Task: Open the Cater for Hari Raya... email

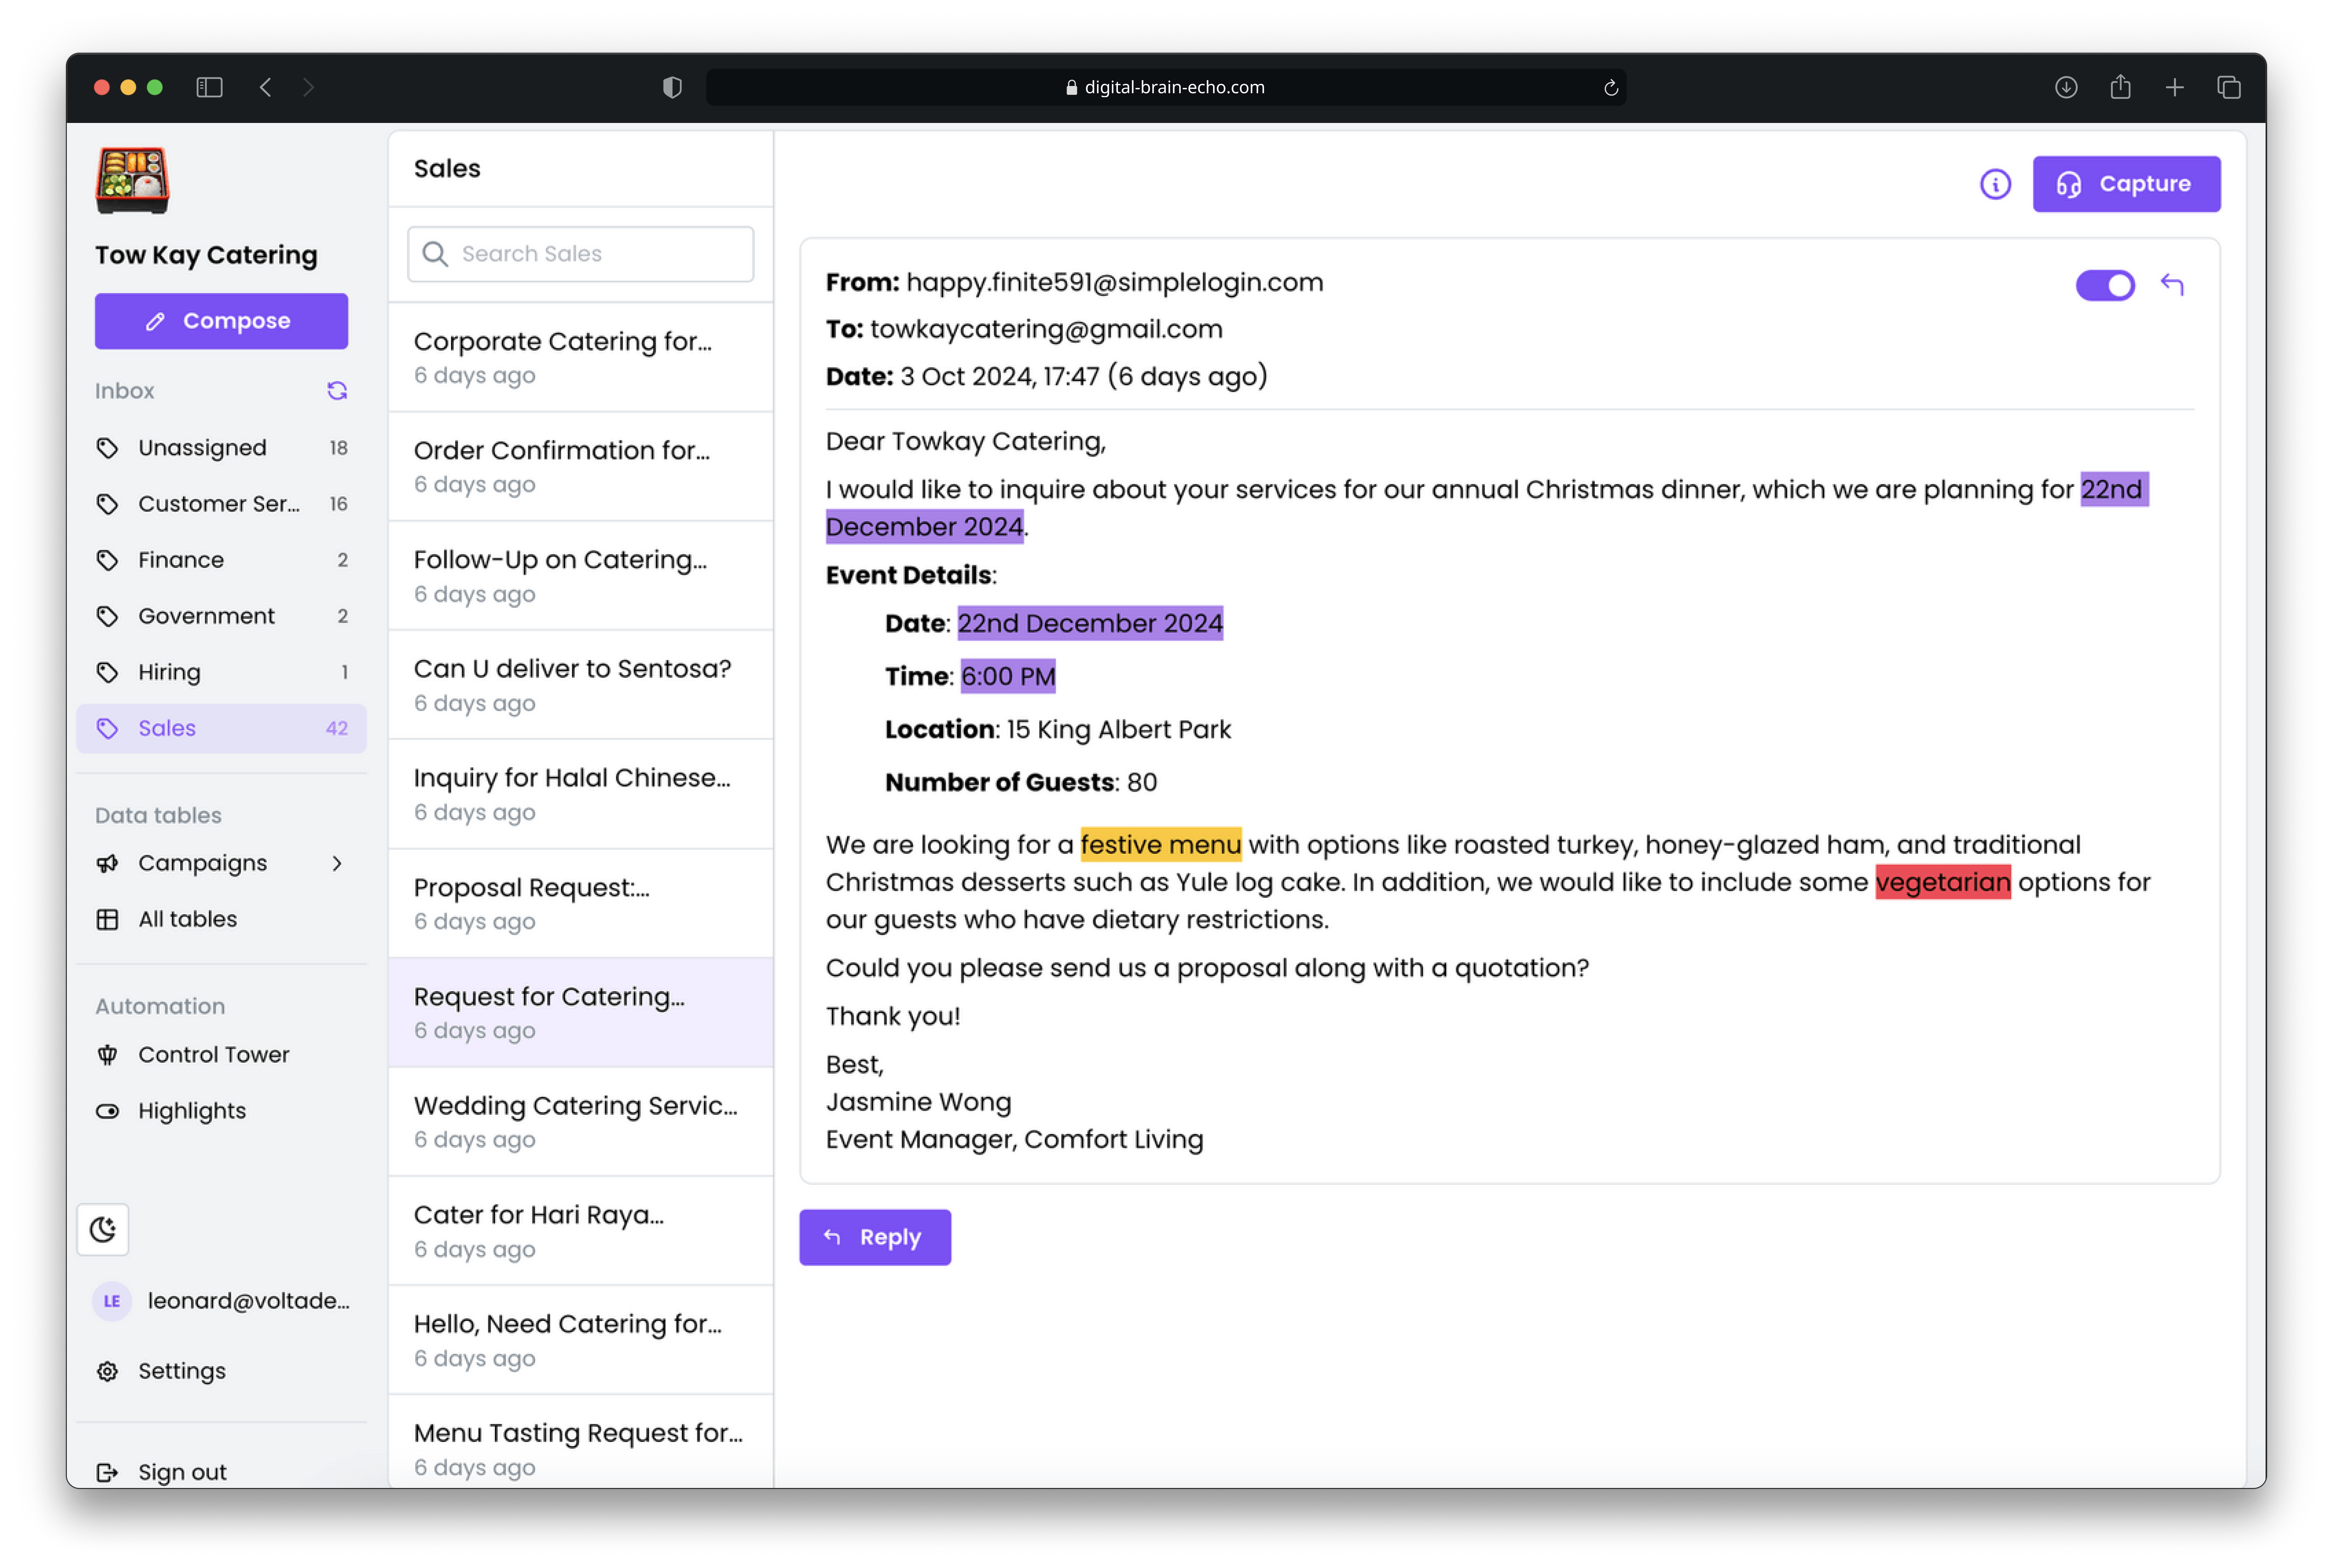Action: click(580, 1230)
